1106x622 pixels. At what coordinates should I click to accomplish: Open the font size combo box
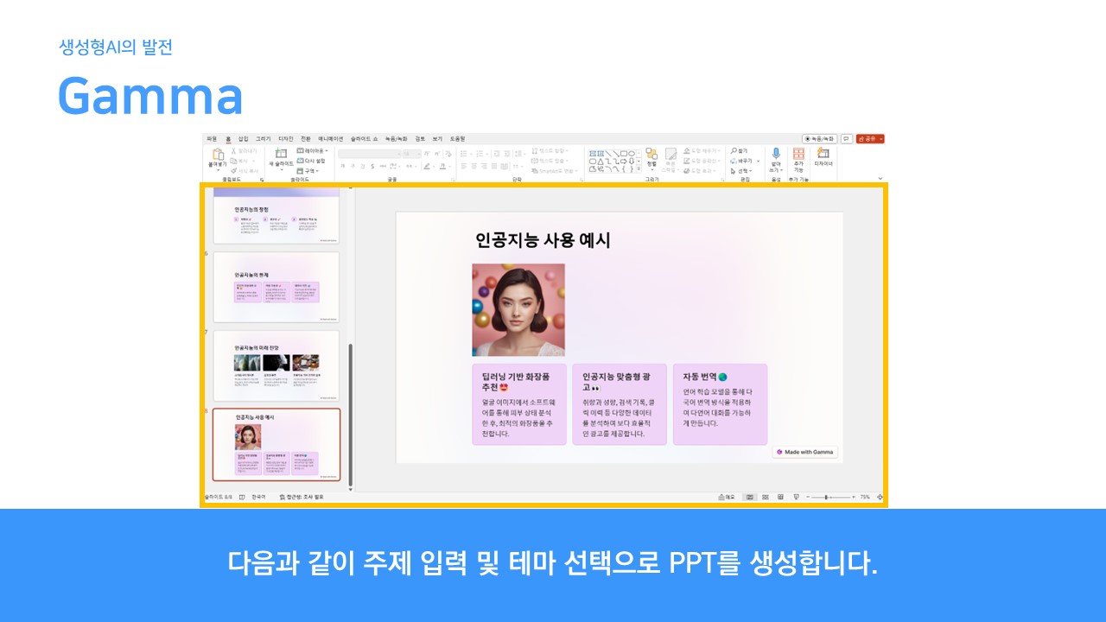tap(412, 154)
